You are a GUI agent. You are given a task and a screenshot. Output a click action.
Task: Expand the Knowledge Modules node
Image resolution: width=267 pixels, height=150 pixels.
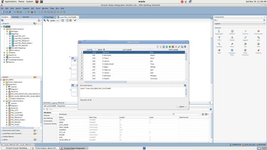(5, 60)
